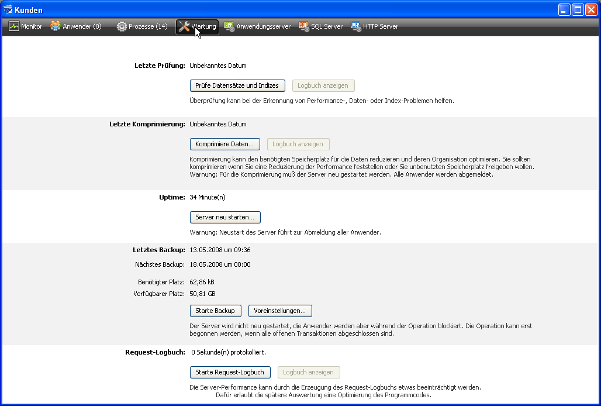Close the Kunden window
601x406 pixels.
pyautogui.click(x=591, y=10)
